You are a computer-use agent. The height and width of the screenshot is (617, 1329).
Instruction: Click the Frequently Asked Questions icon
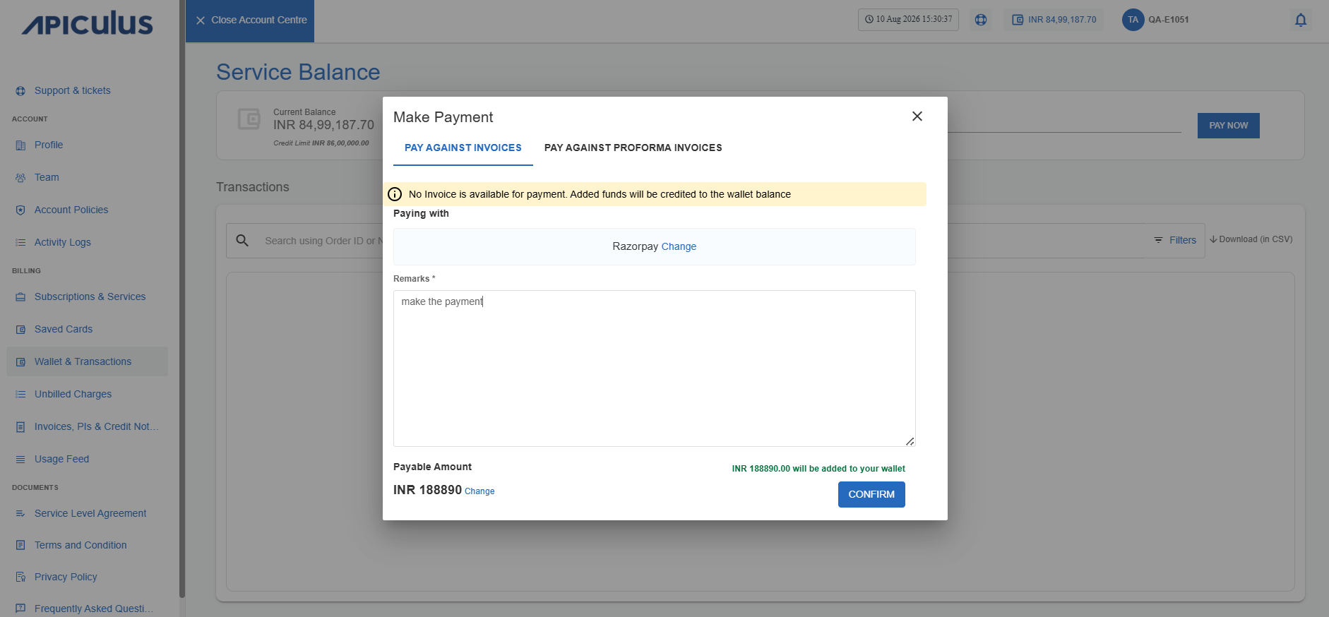[x=20, y=609]
